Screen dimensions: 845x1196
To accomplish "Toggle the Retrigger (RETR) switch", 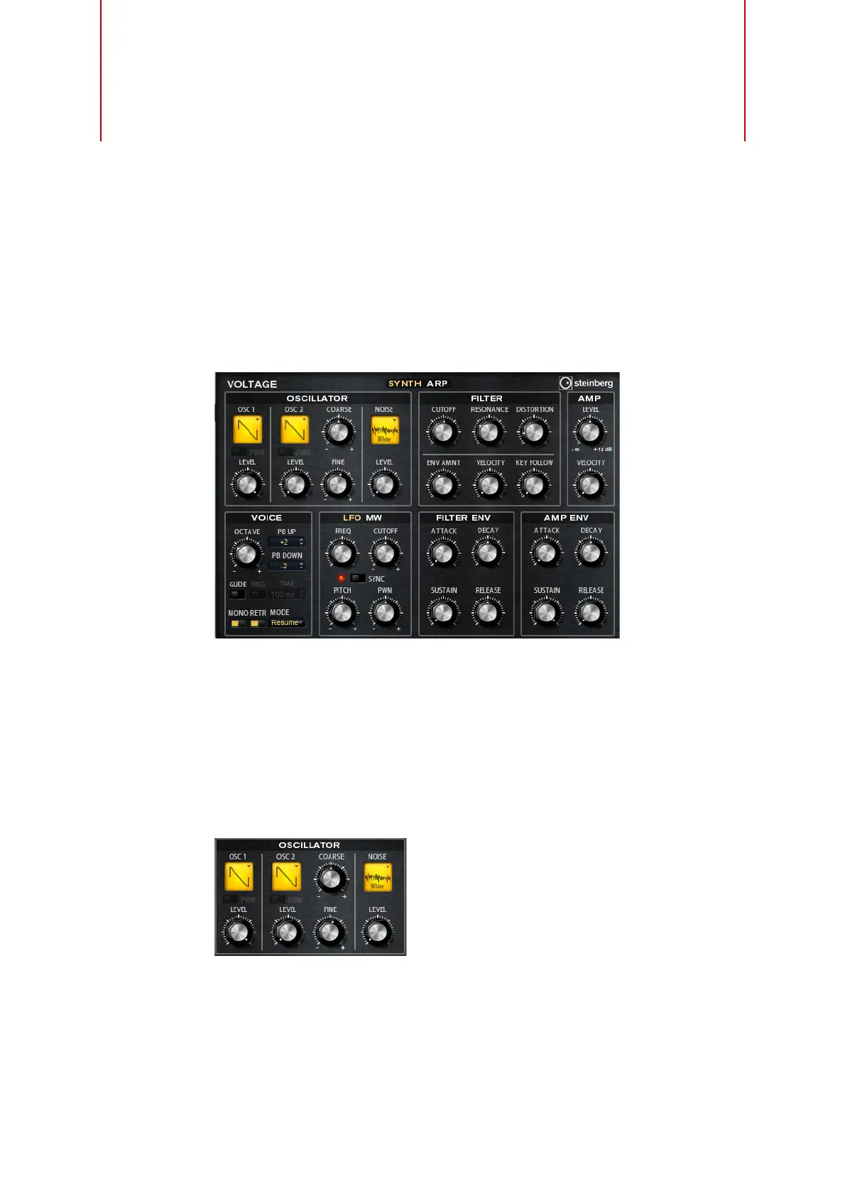I will 258,623.
